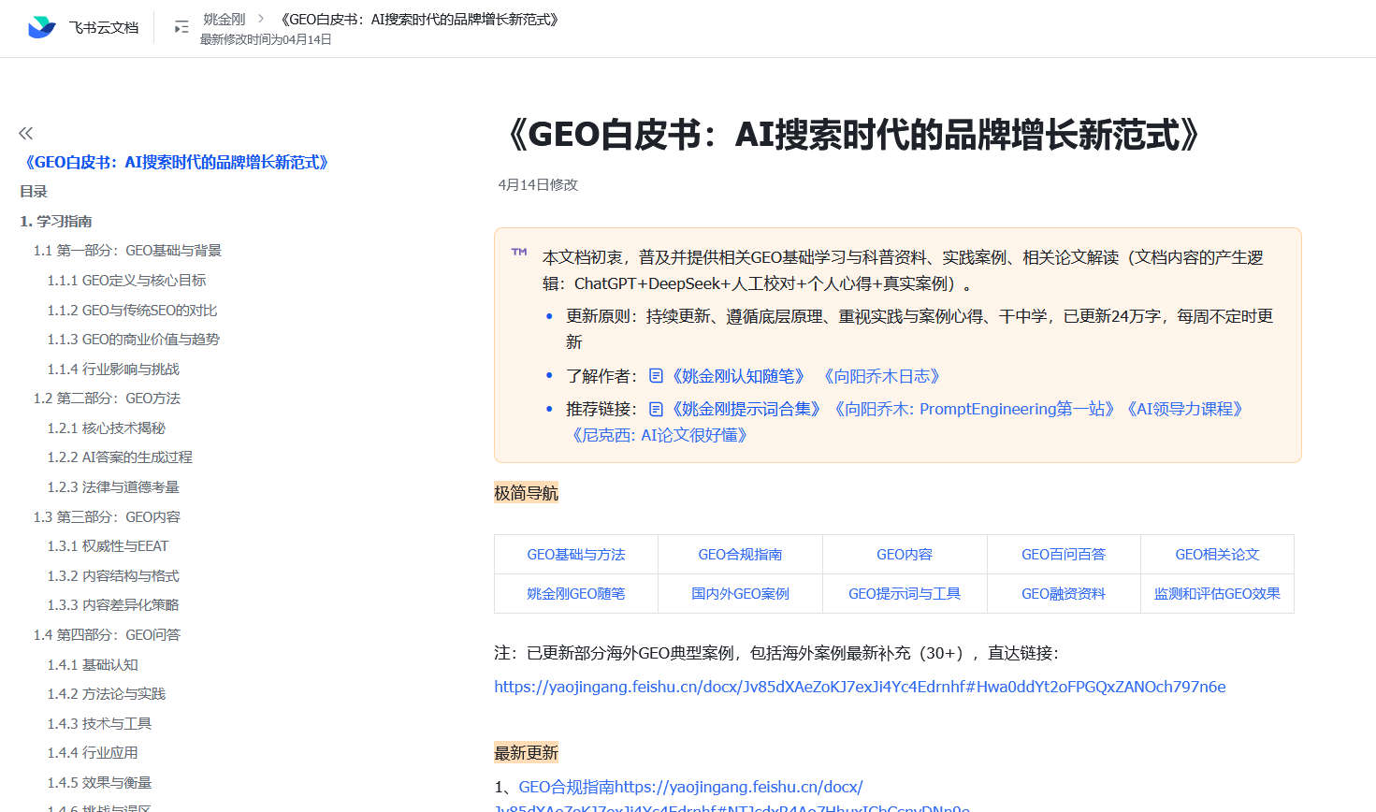Click doc icon before 姚金刚认知随笔
The image size is (1376, 812).
click(656, 375)
